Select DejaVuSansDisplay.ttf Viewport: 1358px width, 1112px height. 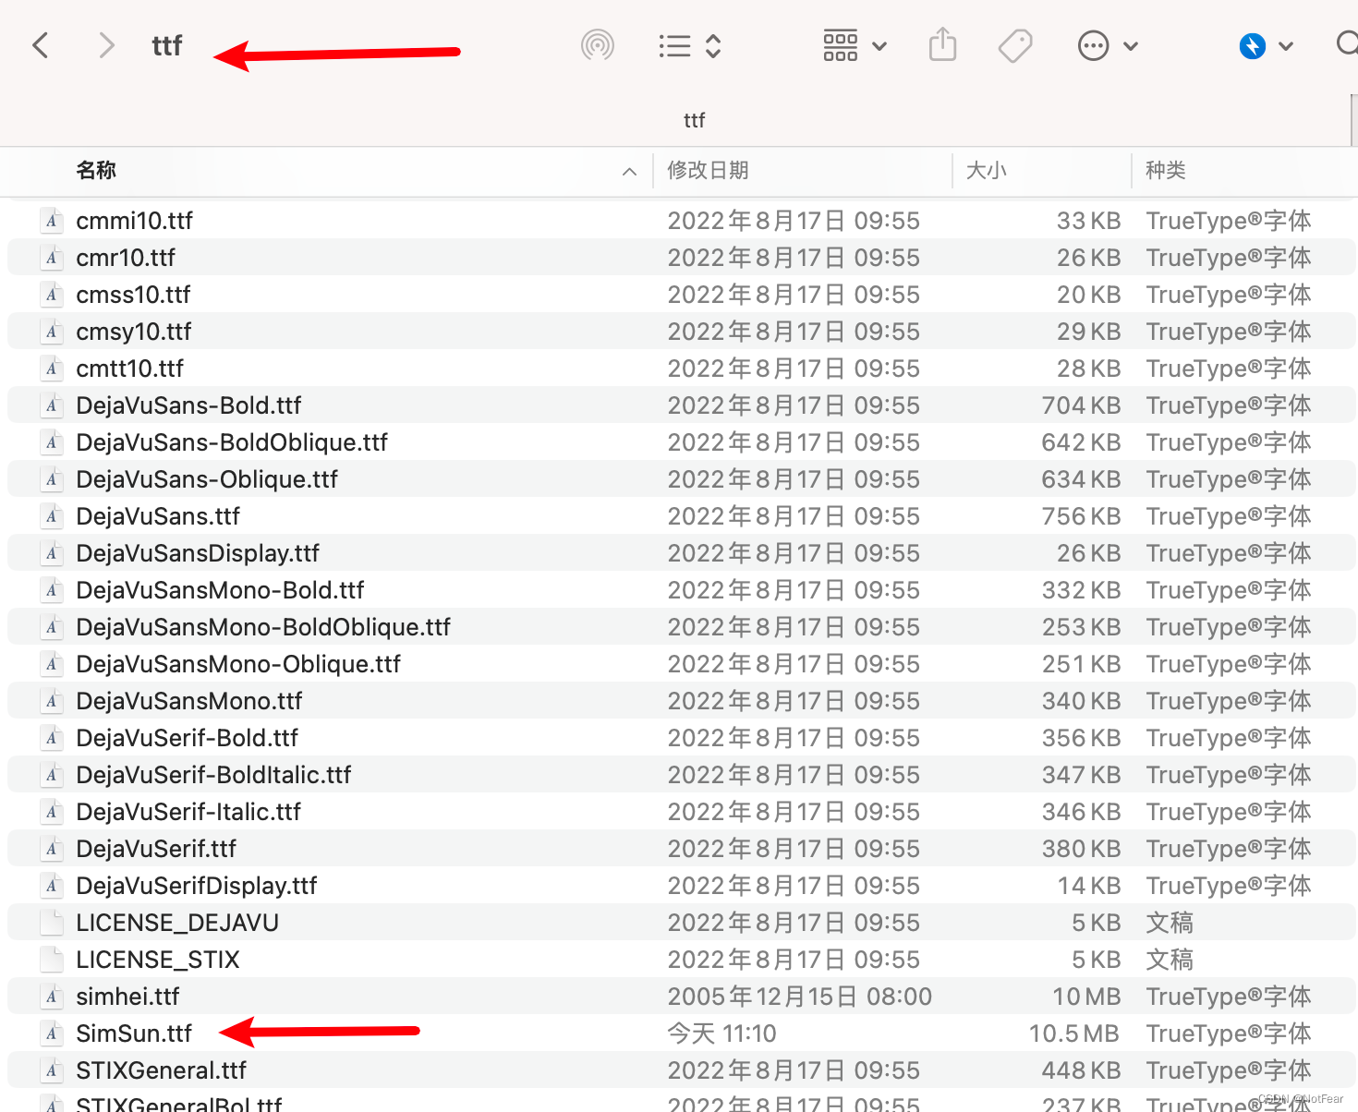pyautogui.click(x=682, y=553)
